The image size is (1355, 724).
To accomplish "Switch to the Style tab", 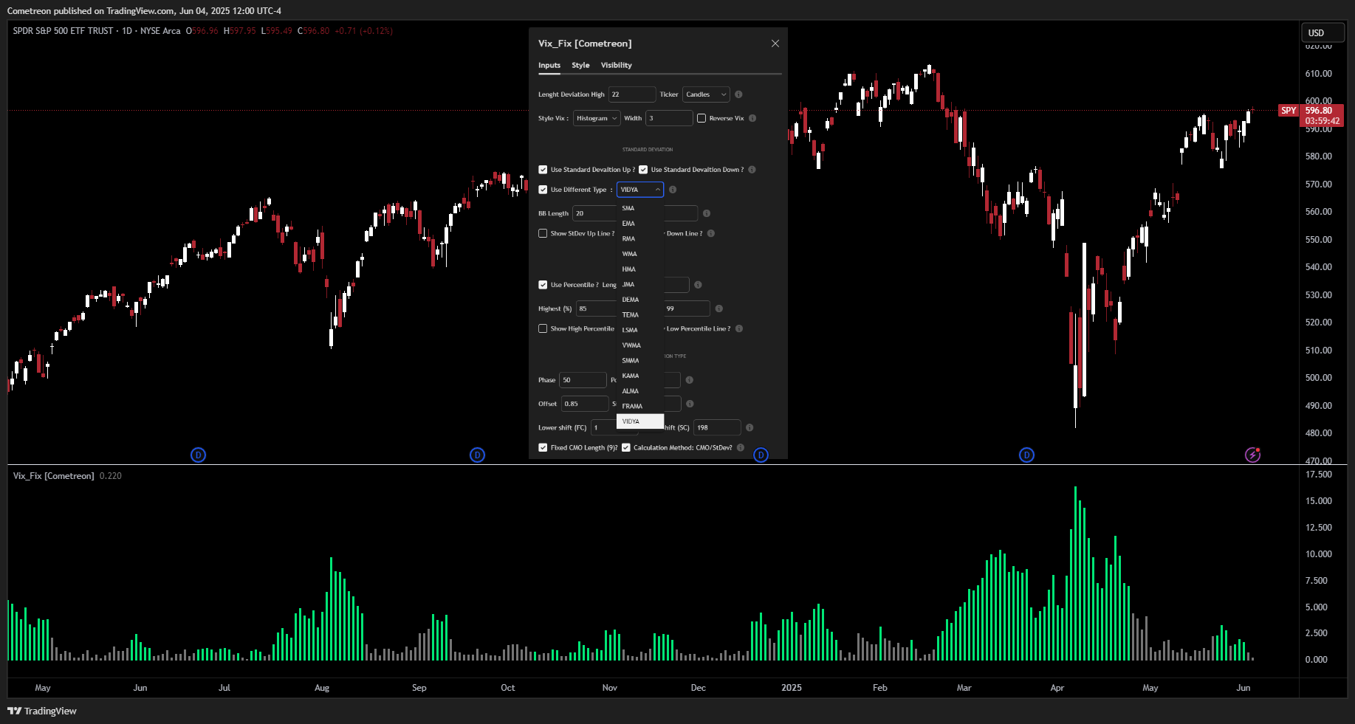I will [x=580, y=65].
